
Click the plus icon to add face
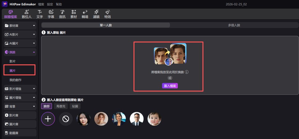(48, 119)
